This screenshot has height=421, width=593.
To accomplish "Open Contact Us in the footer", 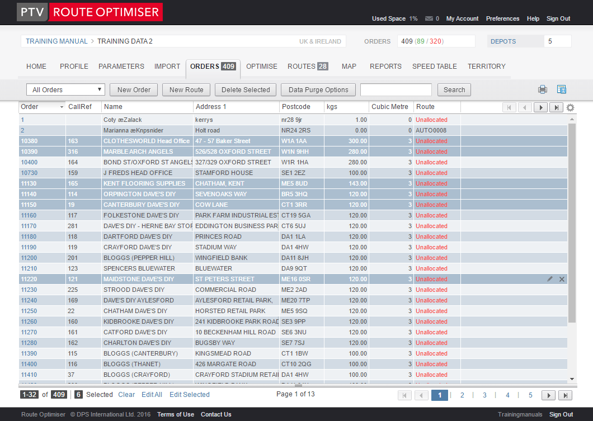I will tap(216, 415).
